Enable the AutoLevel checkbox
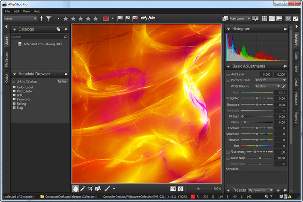Viewport: 303px width, 202px height. coord(228,74)
